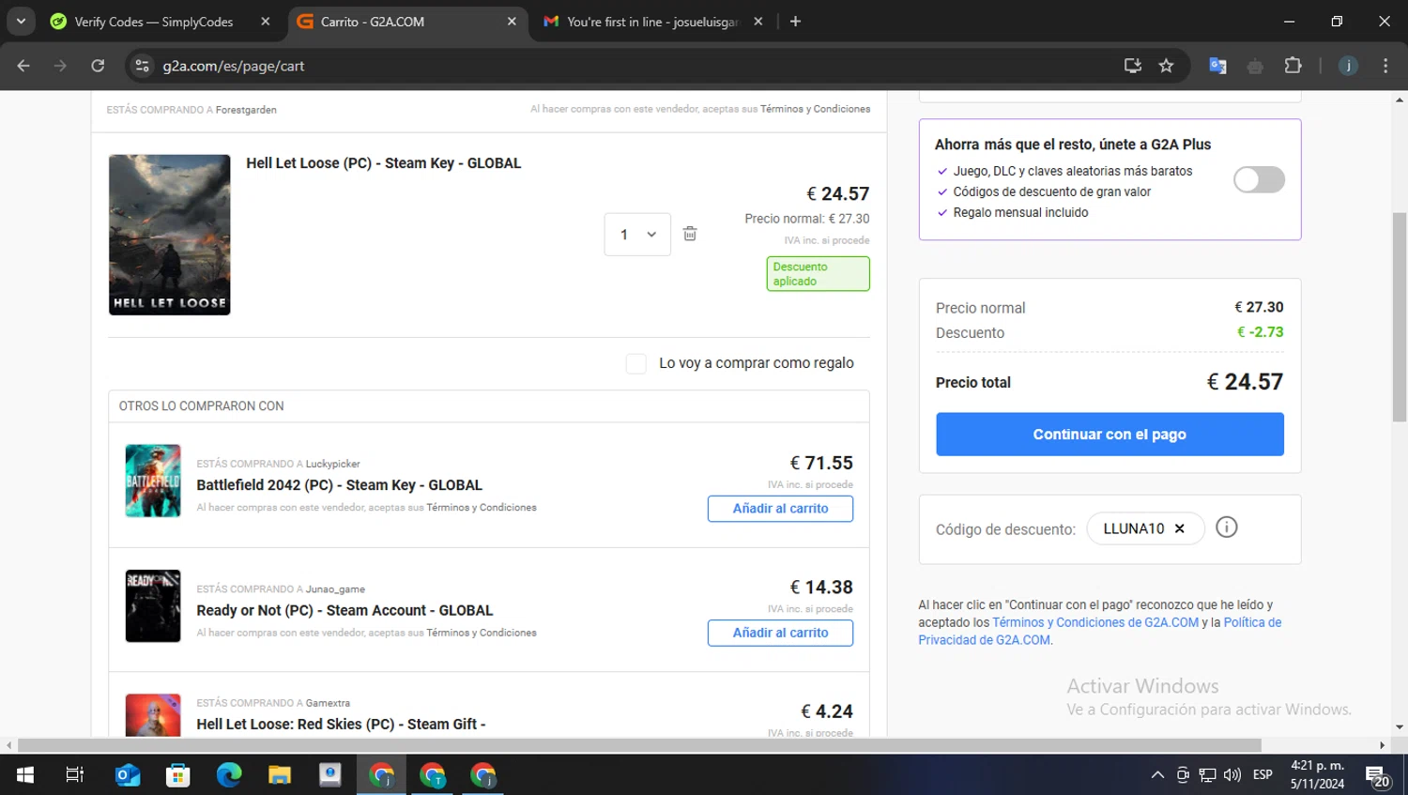1408x795 pixels.
Task: Open Chrome three-dot menu
Action: point(1385,66)
